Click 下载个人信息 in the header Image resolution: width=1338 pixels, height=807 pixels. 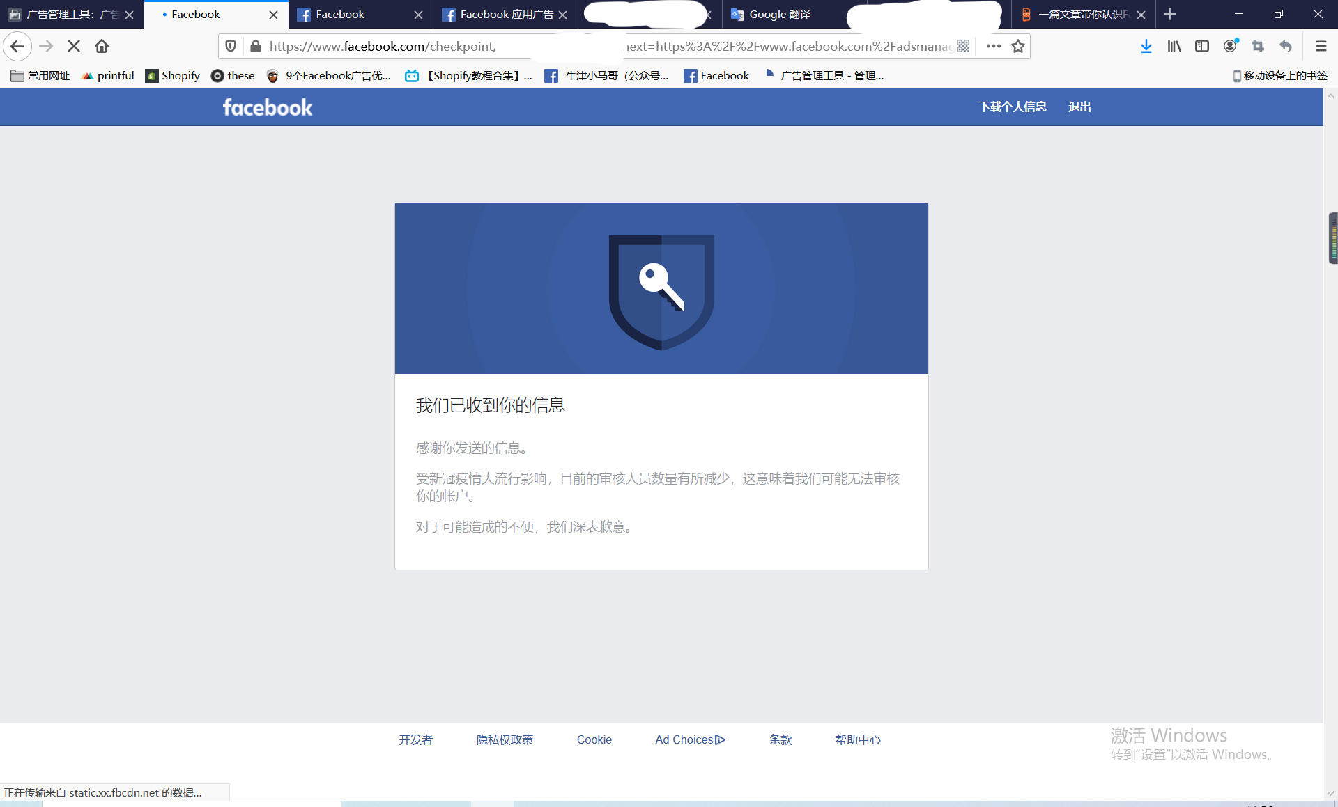point(1013,107)
